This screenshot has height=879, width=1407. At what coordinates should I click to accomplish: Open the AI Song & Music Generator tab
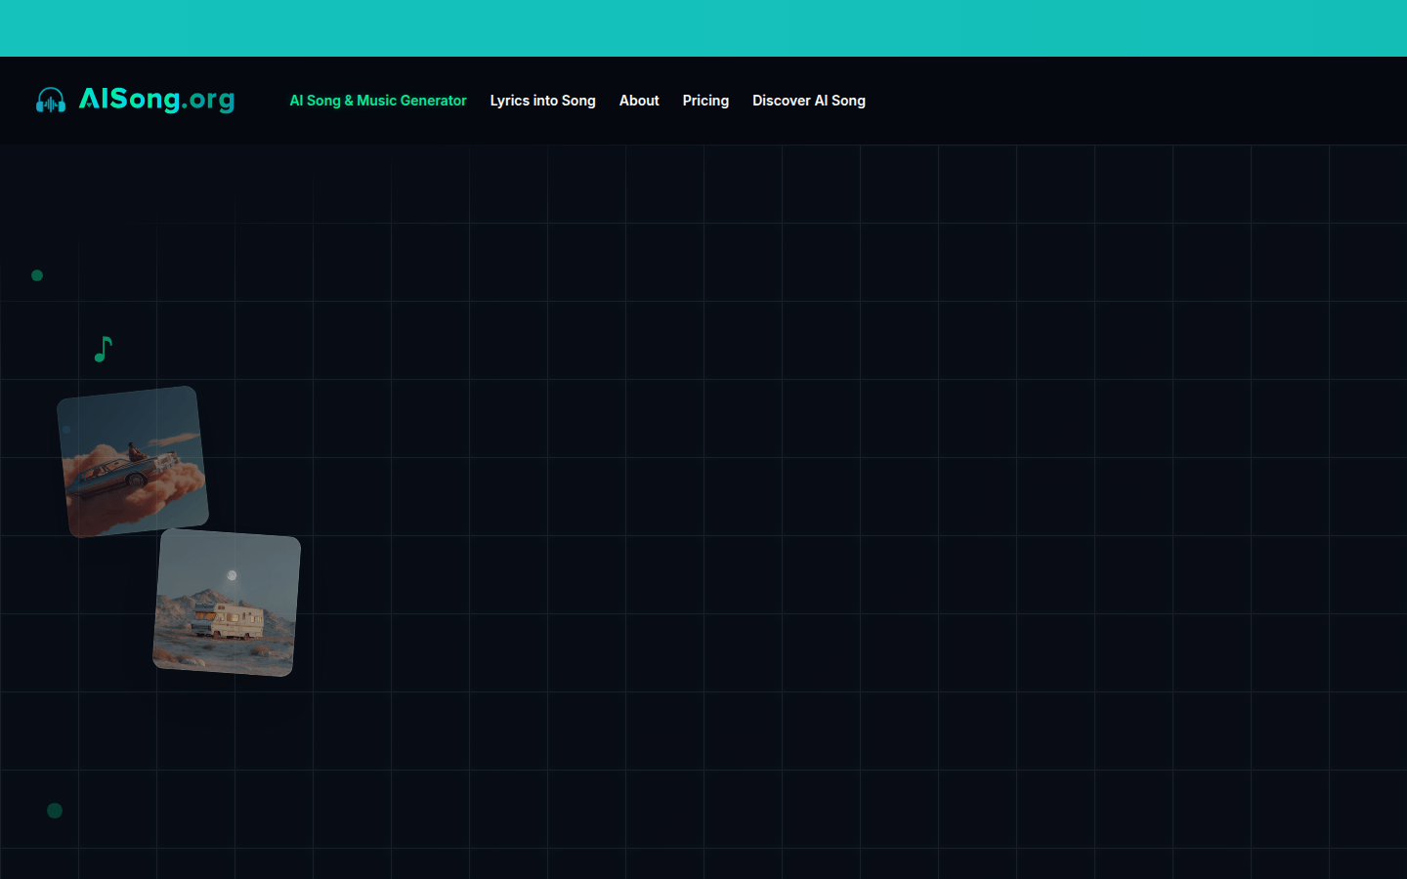pos(377,101)
